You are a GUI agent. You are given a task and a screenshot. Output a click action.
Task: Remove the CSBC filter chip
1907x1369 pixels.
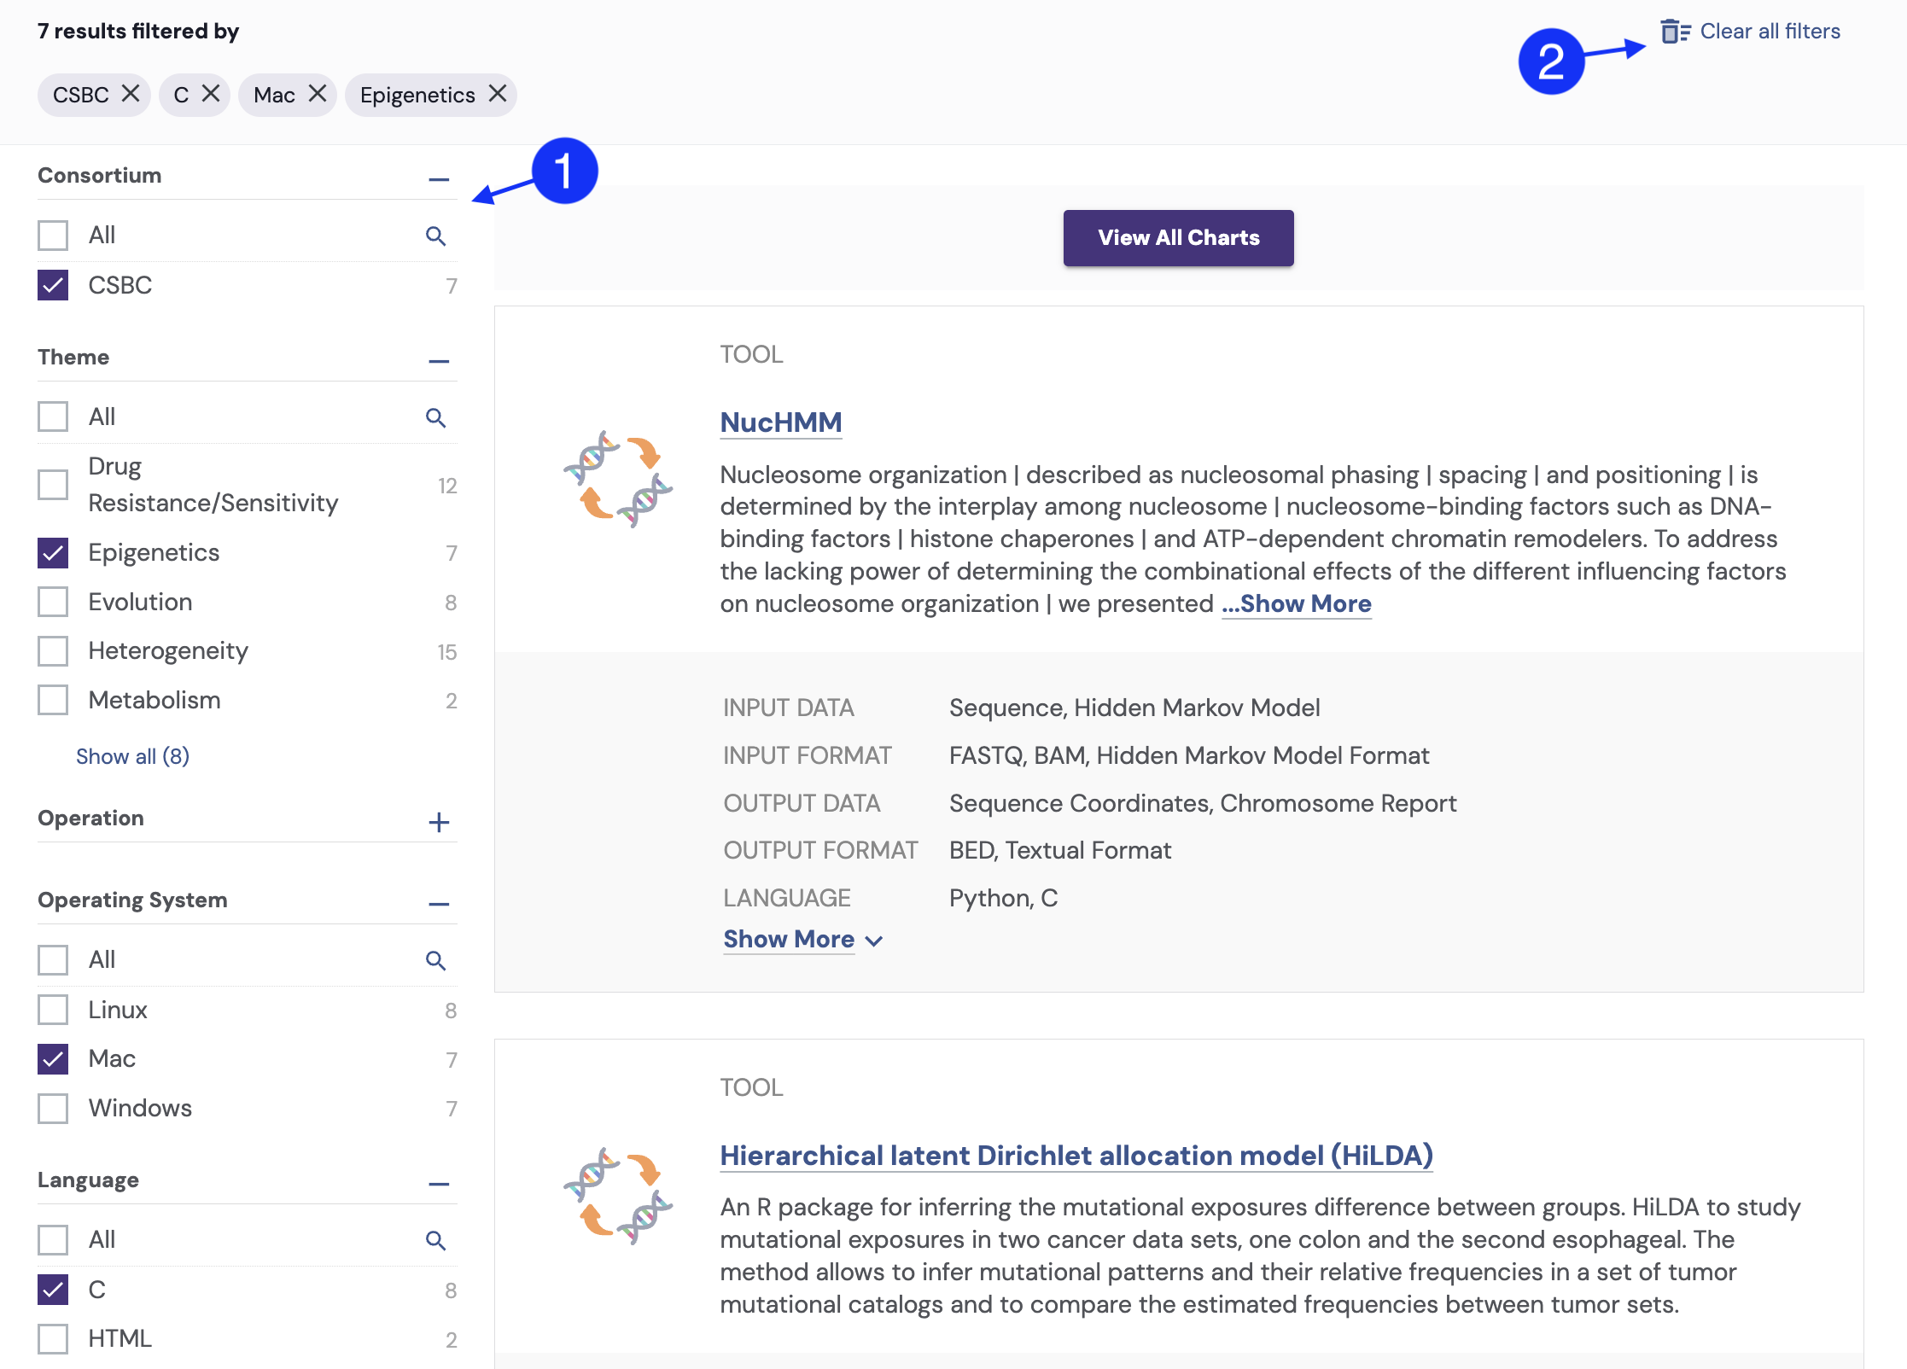pyautogui.click(x=131, y=94)
